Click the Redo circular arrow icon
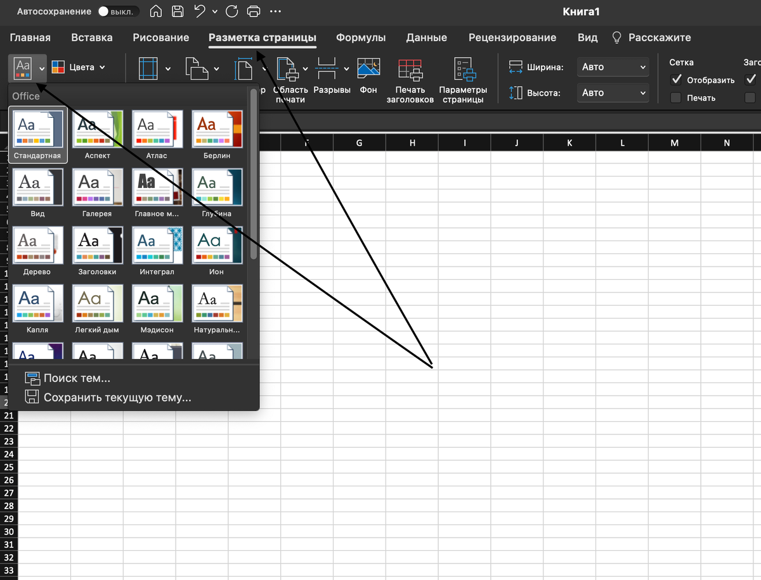Viewport: 761px width, 580px height. pos(231,11)
